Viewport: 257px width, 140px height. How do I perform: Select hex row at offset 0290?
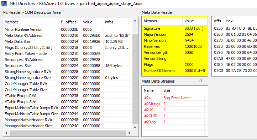coord(235,52)
